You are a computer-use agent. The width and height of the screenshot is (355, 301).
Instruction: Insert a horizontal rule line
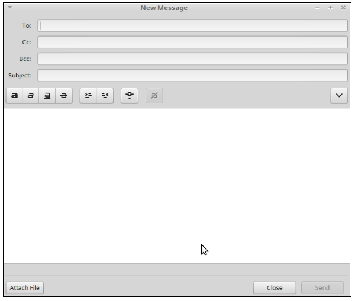tap(130, 96)
